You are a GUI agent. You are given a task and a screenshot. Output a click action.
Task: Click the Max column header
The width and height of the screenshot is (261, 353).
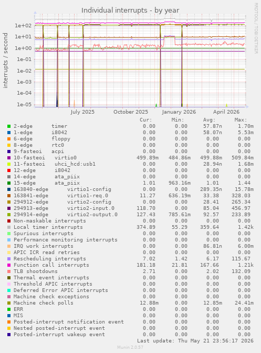coord(241,120)
